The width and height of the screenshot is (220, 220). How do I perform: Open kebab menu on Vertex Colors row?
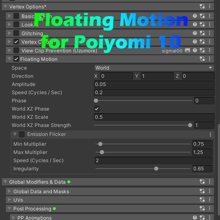[x=209, y=41]
